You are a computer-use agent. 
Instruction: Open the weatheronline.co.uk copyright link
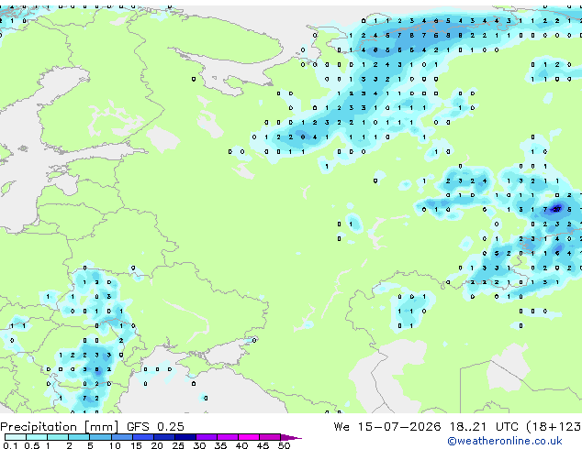coord(505,441)
